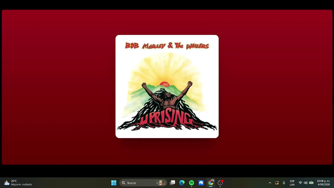Click the Uprising album cover artwork
Image resolution: width=334 pixels, height=188 pixels.
click(x=167, y=86)
